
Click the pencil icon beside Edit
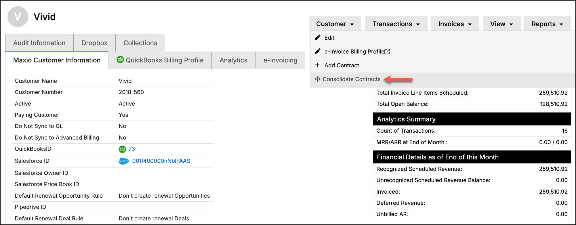point(318,38)
